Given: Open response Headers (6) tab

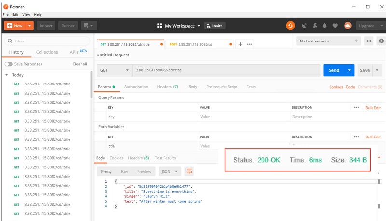Looking at the screenshot, I should click(x=138, y=158).
